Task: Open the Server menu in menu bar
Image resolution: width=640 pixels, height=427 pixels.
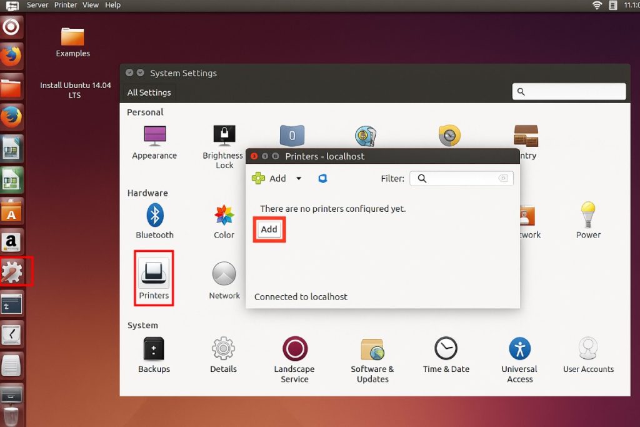Action: (38, 5)
